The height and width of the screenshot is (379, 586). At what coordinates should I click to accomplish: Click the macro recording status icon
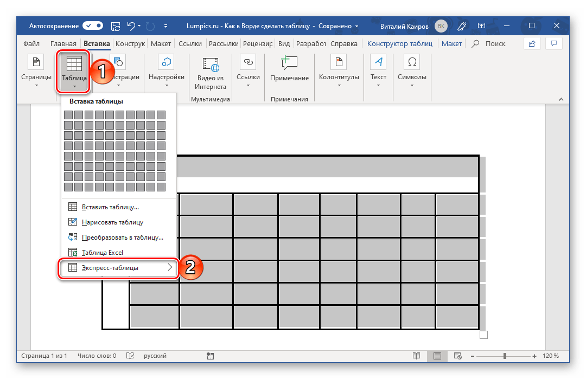pyautogui.click(x=211, y=356)
